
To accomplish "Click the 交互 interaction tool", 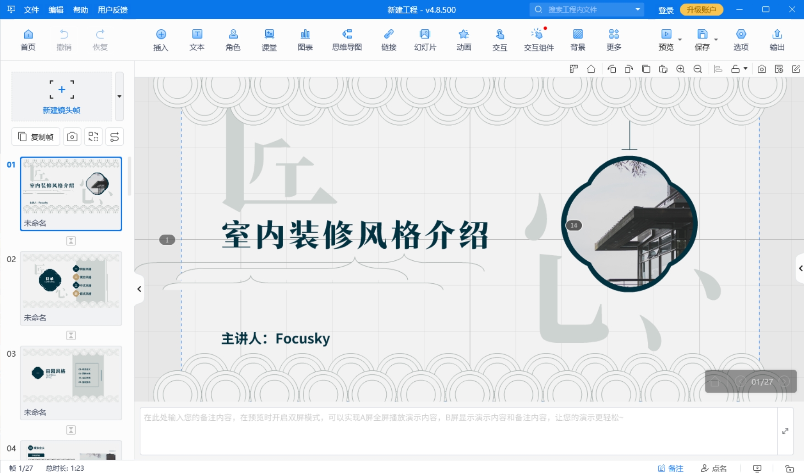I will tap(500, 40).
